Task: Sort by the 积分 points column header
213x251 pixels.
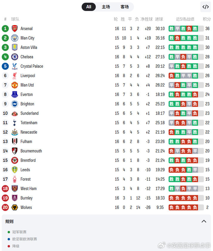Action: (207, 19)
